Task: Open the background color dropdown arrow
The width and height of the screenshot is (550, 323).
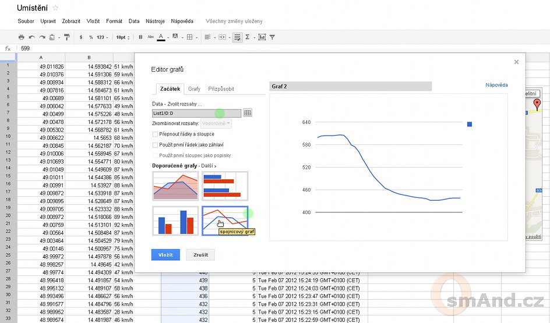Action: [182, 37]
